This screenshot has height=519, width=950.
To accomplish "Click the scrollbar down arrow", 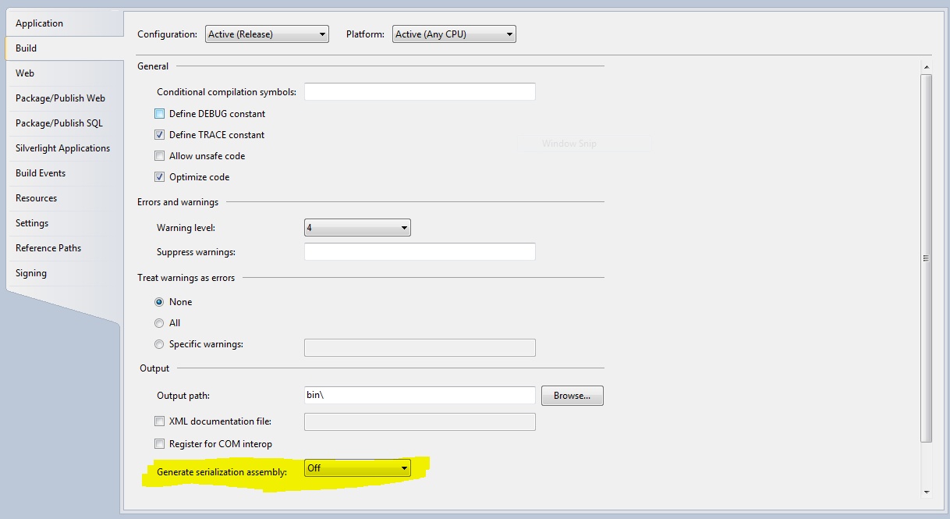I will tap(927, 492).
